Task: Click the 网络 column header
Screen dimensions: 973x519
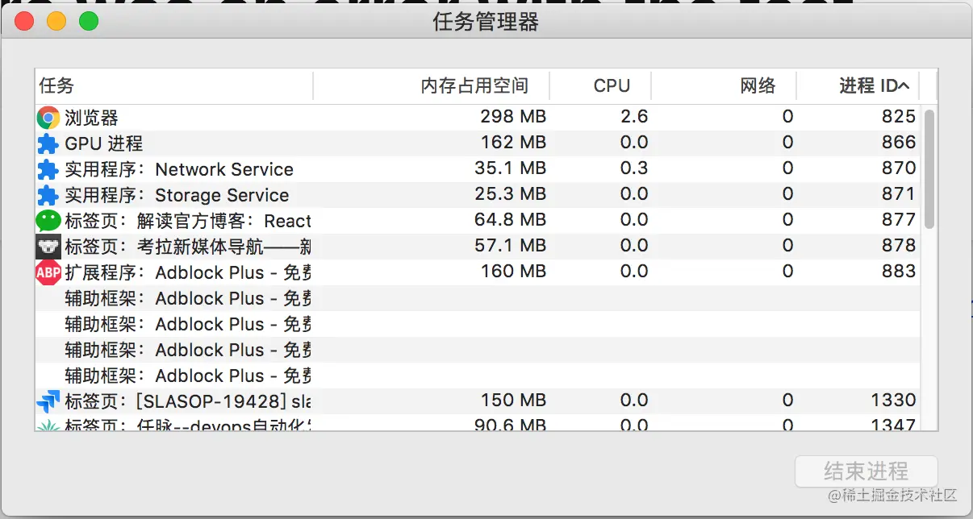Action: (758, 85)
